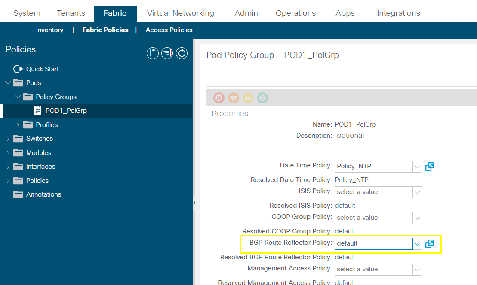477x285 pixels.
Task: Expand the Switches folder
Action: click(x=8, y=139)
